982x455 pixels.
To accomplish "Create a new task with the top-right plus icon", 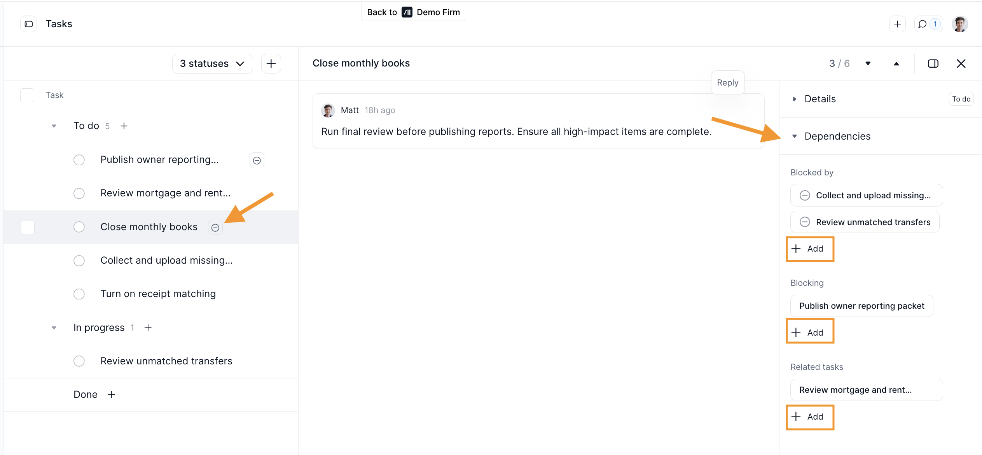I will pos(898,24).
